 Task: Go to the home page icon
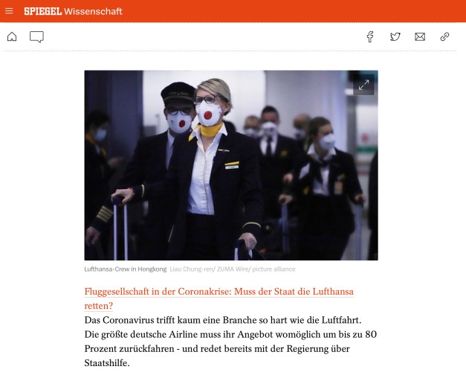point(12,36)
